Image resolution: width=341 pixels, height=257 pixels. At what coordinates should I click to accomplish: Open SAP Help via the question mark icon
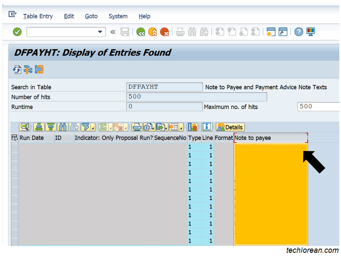coord(298,32)
